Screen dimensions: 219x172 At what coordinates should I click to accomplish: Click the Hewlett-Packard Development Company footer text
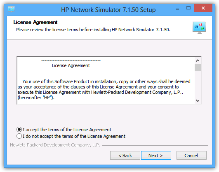pyautogui.click(x=55, y=145)
